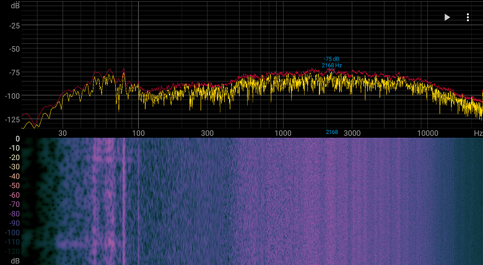
Task: Click the 300 Hz frequency axis label
Action: [207, 133]
